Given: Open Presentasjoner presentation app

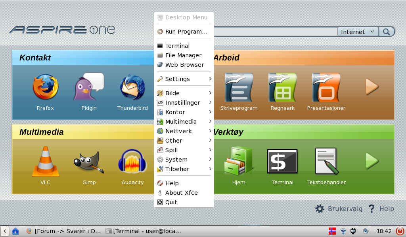Looking at the screenshot, I should 326,87.
